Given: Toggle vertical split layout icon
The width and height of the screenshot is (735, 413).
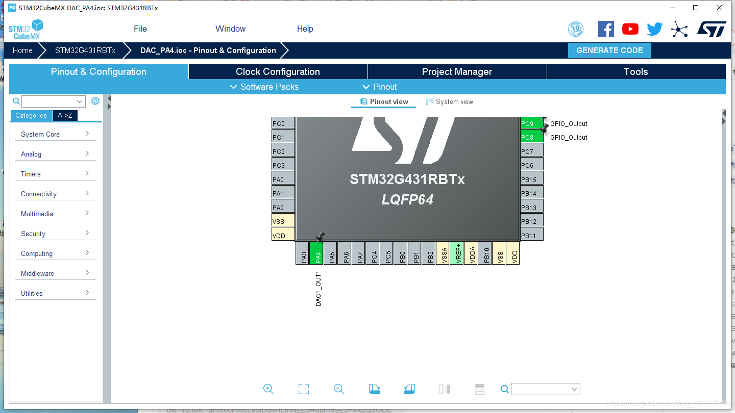Looking at the screenshot, I should (x=445, y=389).
